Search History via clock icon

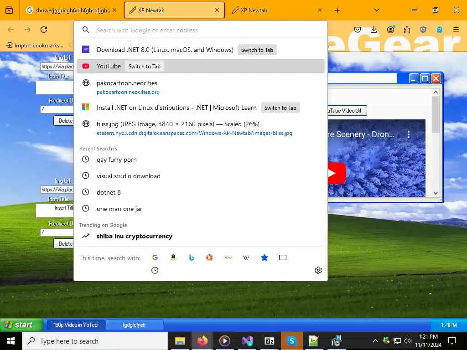coord(155,270)
